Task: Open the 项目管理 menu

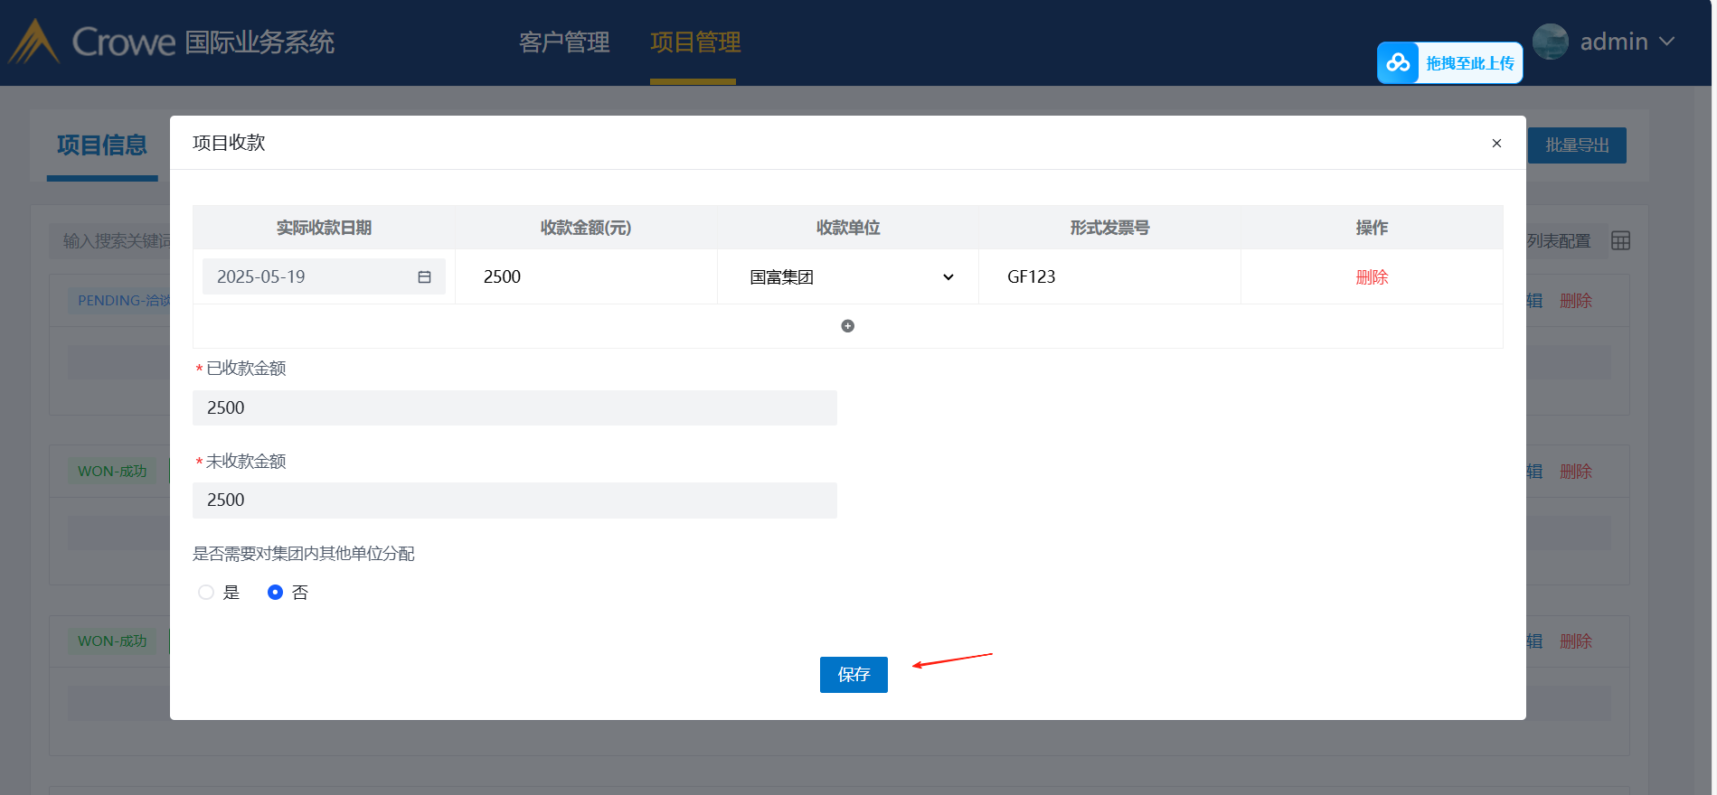Action: (695, 42)
